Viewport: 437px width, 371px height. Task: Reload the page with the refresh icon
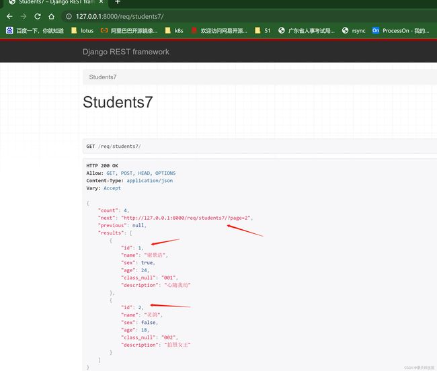[38, 16]
